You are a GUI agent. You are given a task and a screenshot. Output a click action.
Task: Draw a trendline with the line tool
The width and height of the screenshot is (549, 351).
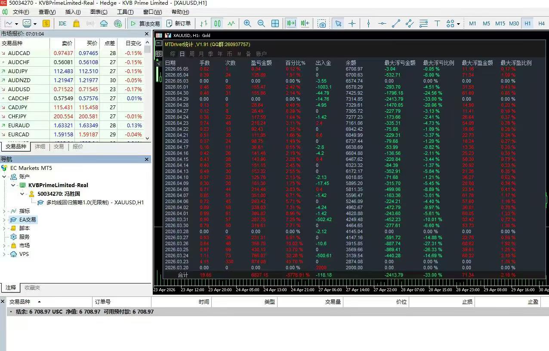[x=396, y=24]
